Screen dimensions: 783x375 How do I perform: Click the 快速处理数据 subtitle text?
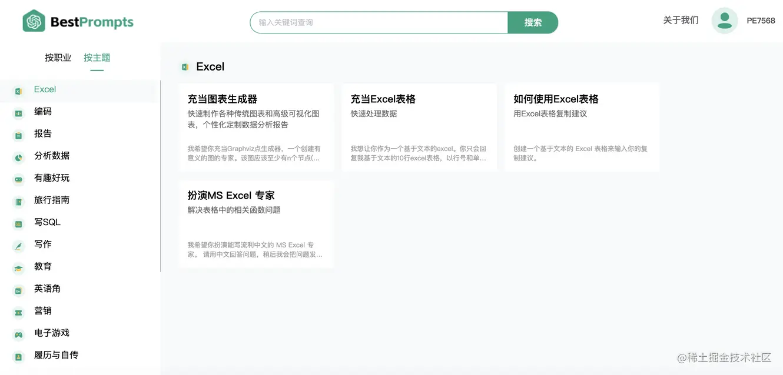[374, 113]
